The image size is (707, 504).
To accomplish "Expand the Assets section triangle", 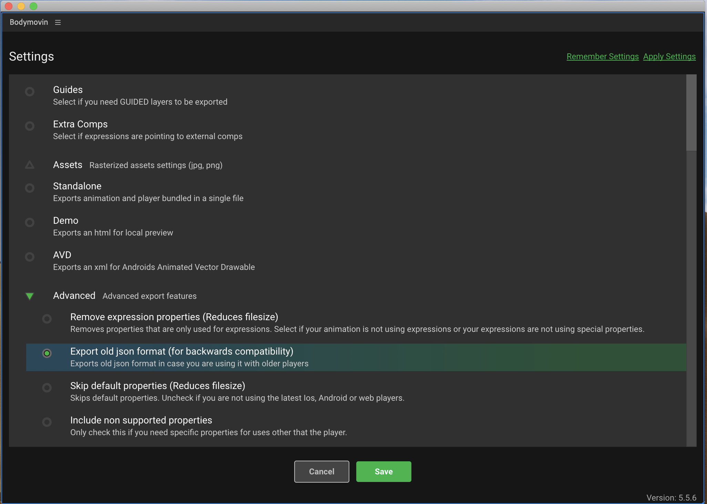I will point(30,165).
